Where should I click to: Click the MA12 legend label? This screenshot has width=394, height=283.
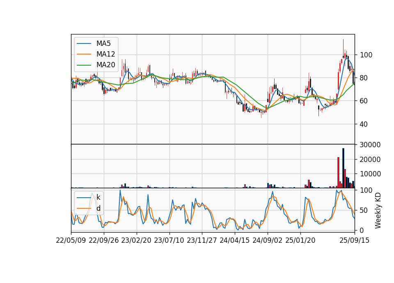pos(105,54)
